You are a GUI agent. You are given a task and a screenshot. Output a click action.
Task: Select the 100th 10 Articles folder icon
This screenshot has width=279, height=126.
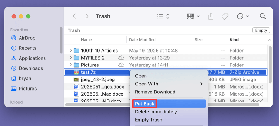pos(76,51)
